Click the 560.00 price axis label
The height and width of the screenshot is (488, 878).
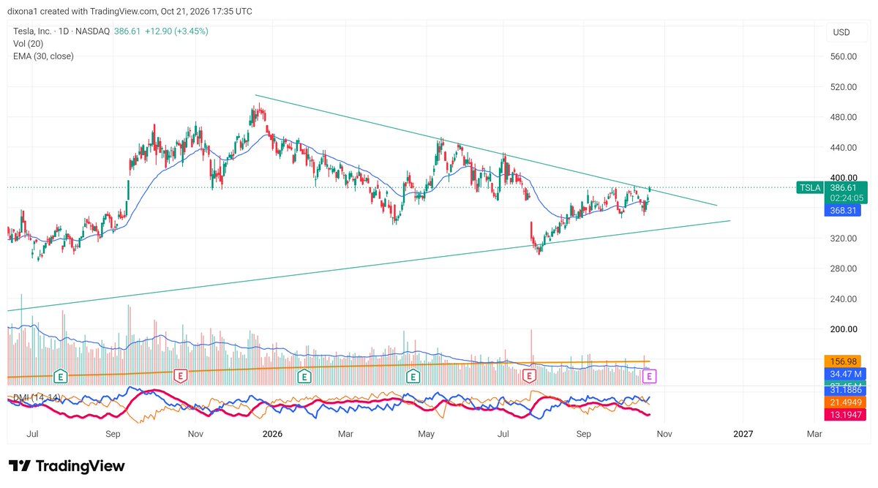click(x=844, y=56)
